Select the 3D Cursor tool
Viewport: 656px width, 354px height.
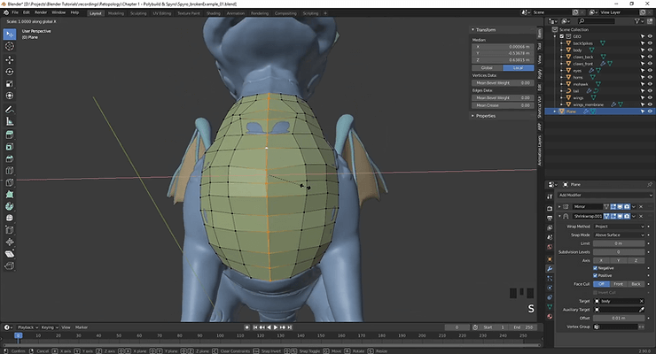[10, 46]
